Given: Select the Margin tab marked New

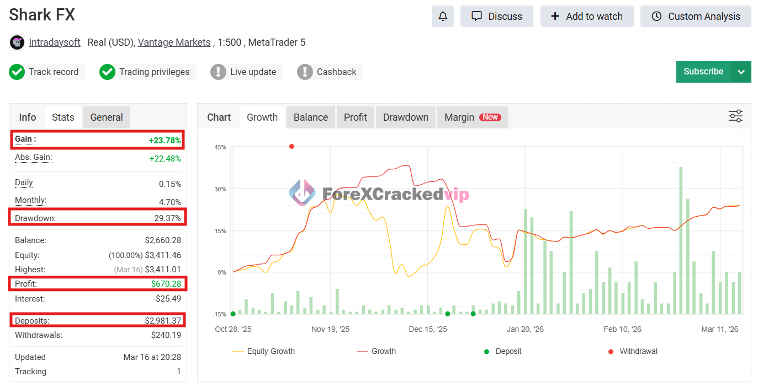Looking at the screenshot, I should pyautogui.click(x=472, y=117).
